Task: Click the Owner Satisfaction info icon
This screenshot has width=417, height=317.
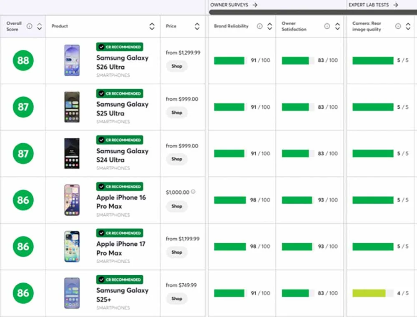Action: click(327, 26)
